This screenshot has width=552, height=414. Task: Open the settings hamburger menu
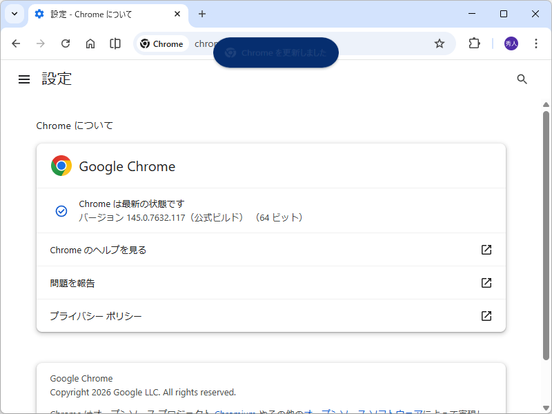[x=24, y=79]
